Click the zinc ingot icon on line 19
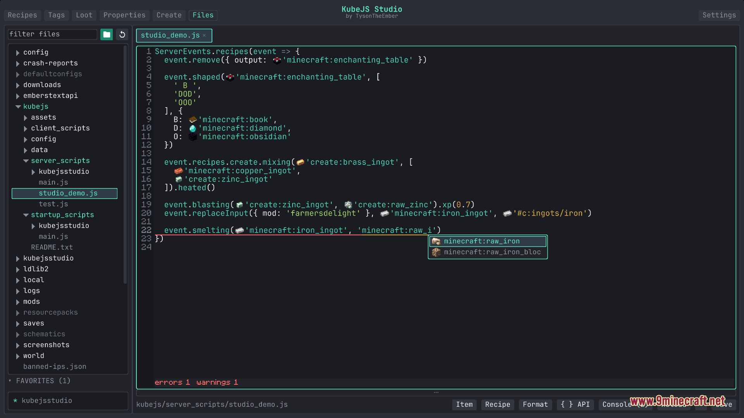The height and width of the screenshot is (418, 744). click(239, 205)
